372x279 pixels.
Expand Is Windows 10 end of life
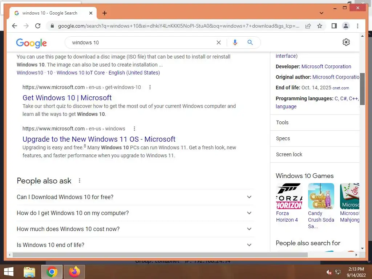tap(135, 245)
